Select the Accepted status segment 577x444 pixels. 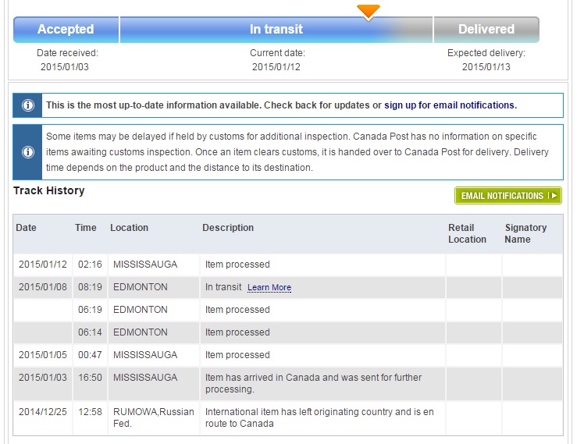tap(66, 30)
